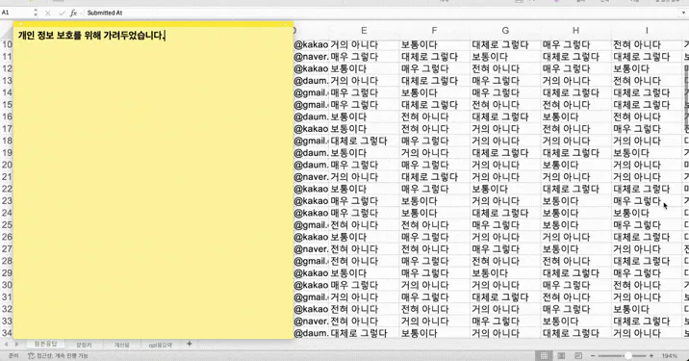Select row 34 header
The image size is (689, 361).
tap(7, 333)
